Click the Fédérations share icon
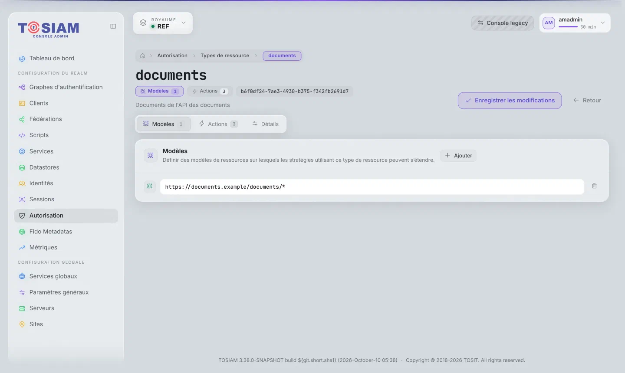 coord(22,119)
